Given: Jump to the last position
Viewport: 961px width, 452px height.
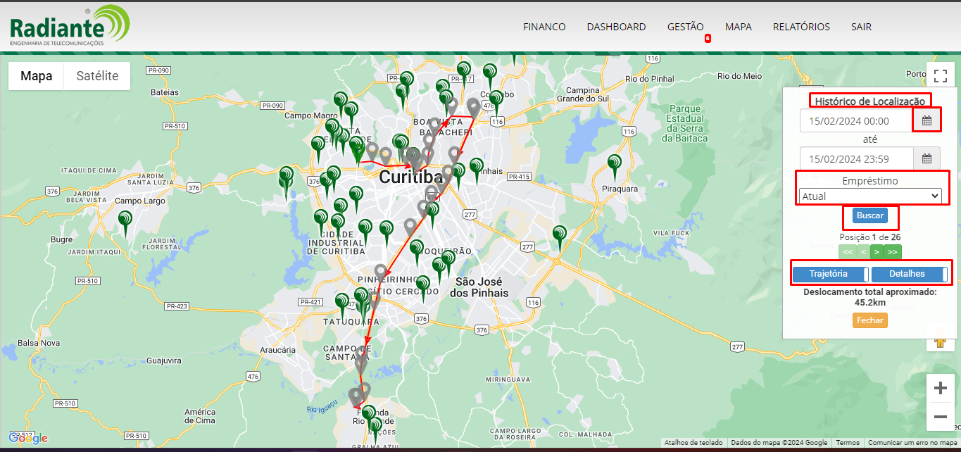Looking at the screenshot, I should click(x=893, y=252).
